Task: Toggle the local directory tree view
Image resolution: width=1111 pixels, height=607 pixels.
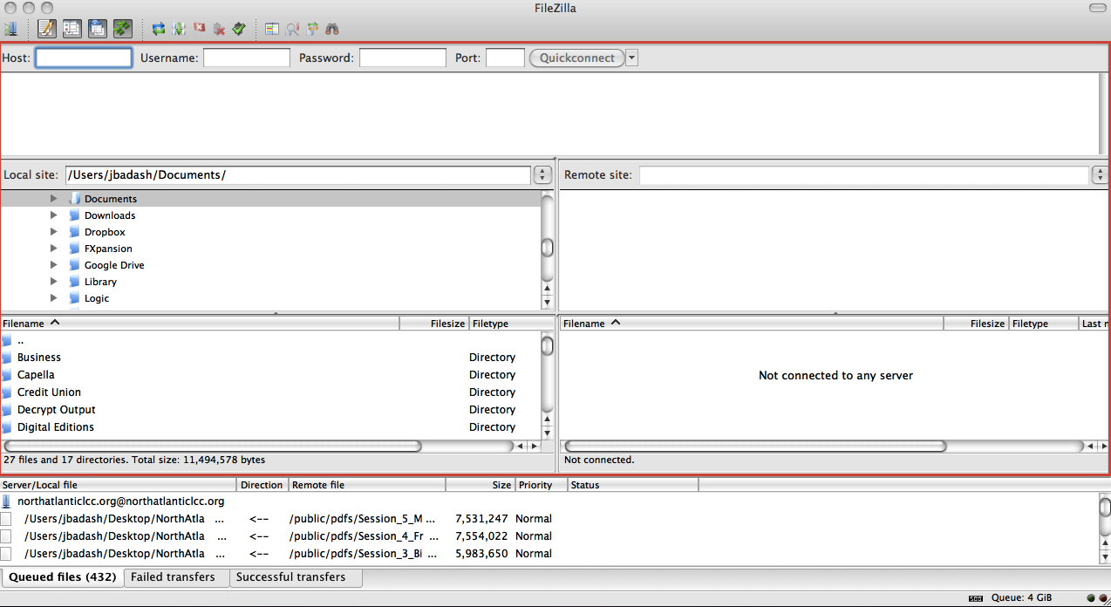Action: click(x=72, y=29)
